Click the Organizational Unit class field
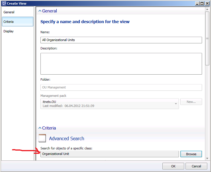The height and width of the screenshot is (172, 211). click(x=110, y=154)
